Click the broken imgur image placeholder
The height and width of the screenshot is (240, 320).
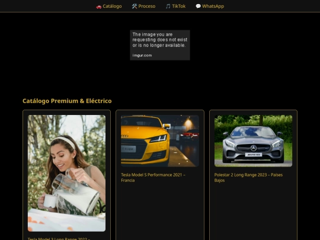(x=160, y=45)
